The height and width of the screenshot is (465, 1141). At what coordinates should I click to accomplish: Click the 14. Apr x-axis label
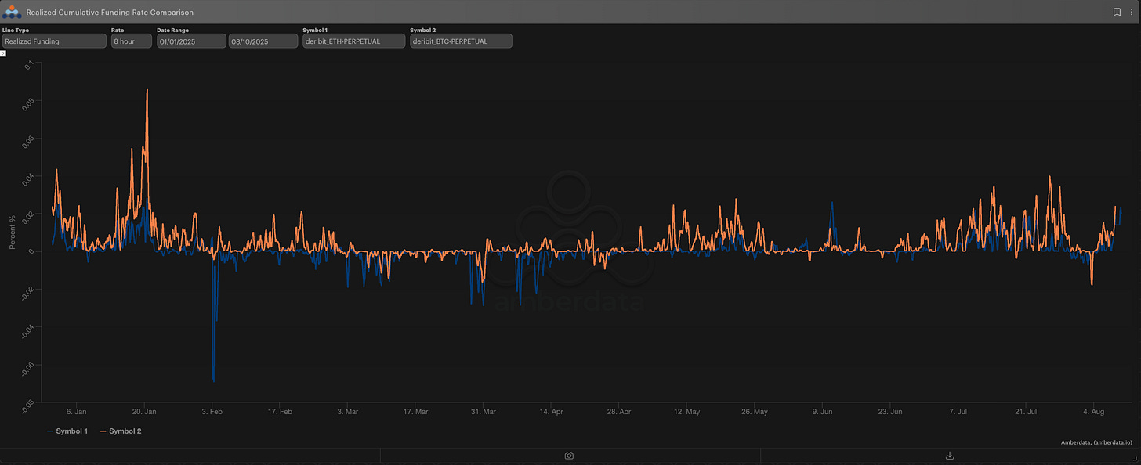[552, 411]
